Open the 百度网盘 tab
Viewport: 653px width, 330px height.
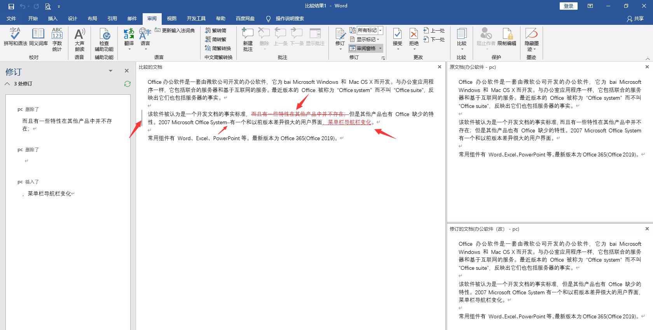(x=245, y=19)
